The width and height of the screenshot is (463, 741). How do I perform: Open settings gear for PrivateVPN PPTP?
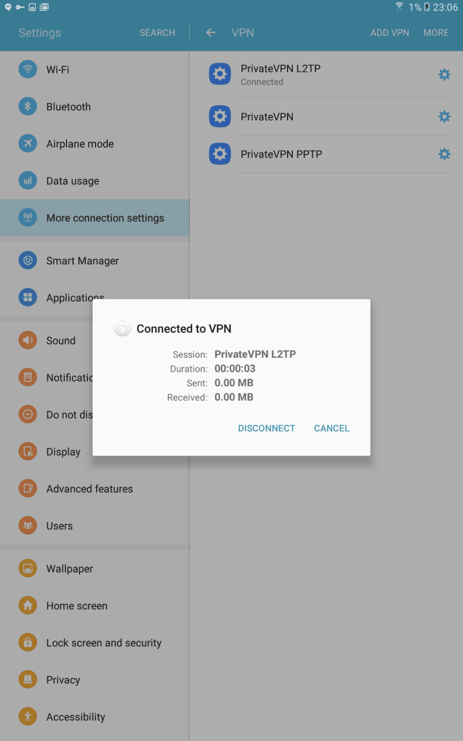click(444, 154)
